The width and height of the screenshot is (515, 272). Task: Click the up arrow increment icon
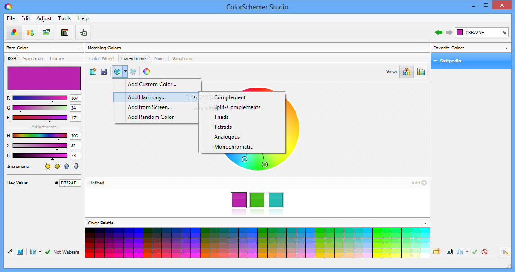point(67,166)
